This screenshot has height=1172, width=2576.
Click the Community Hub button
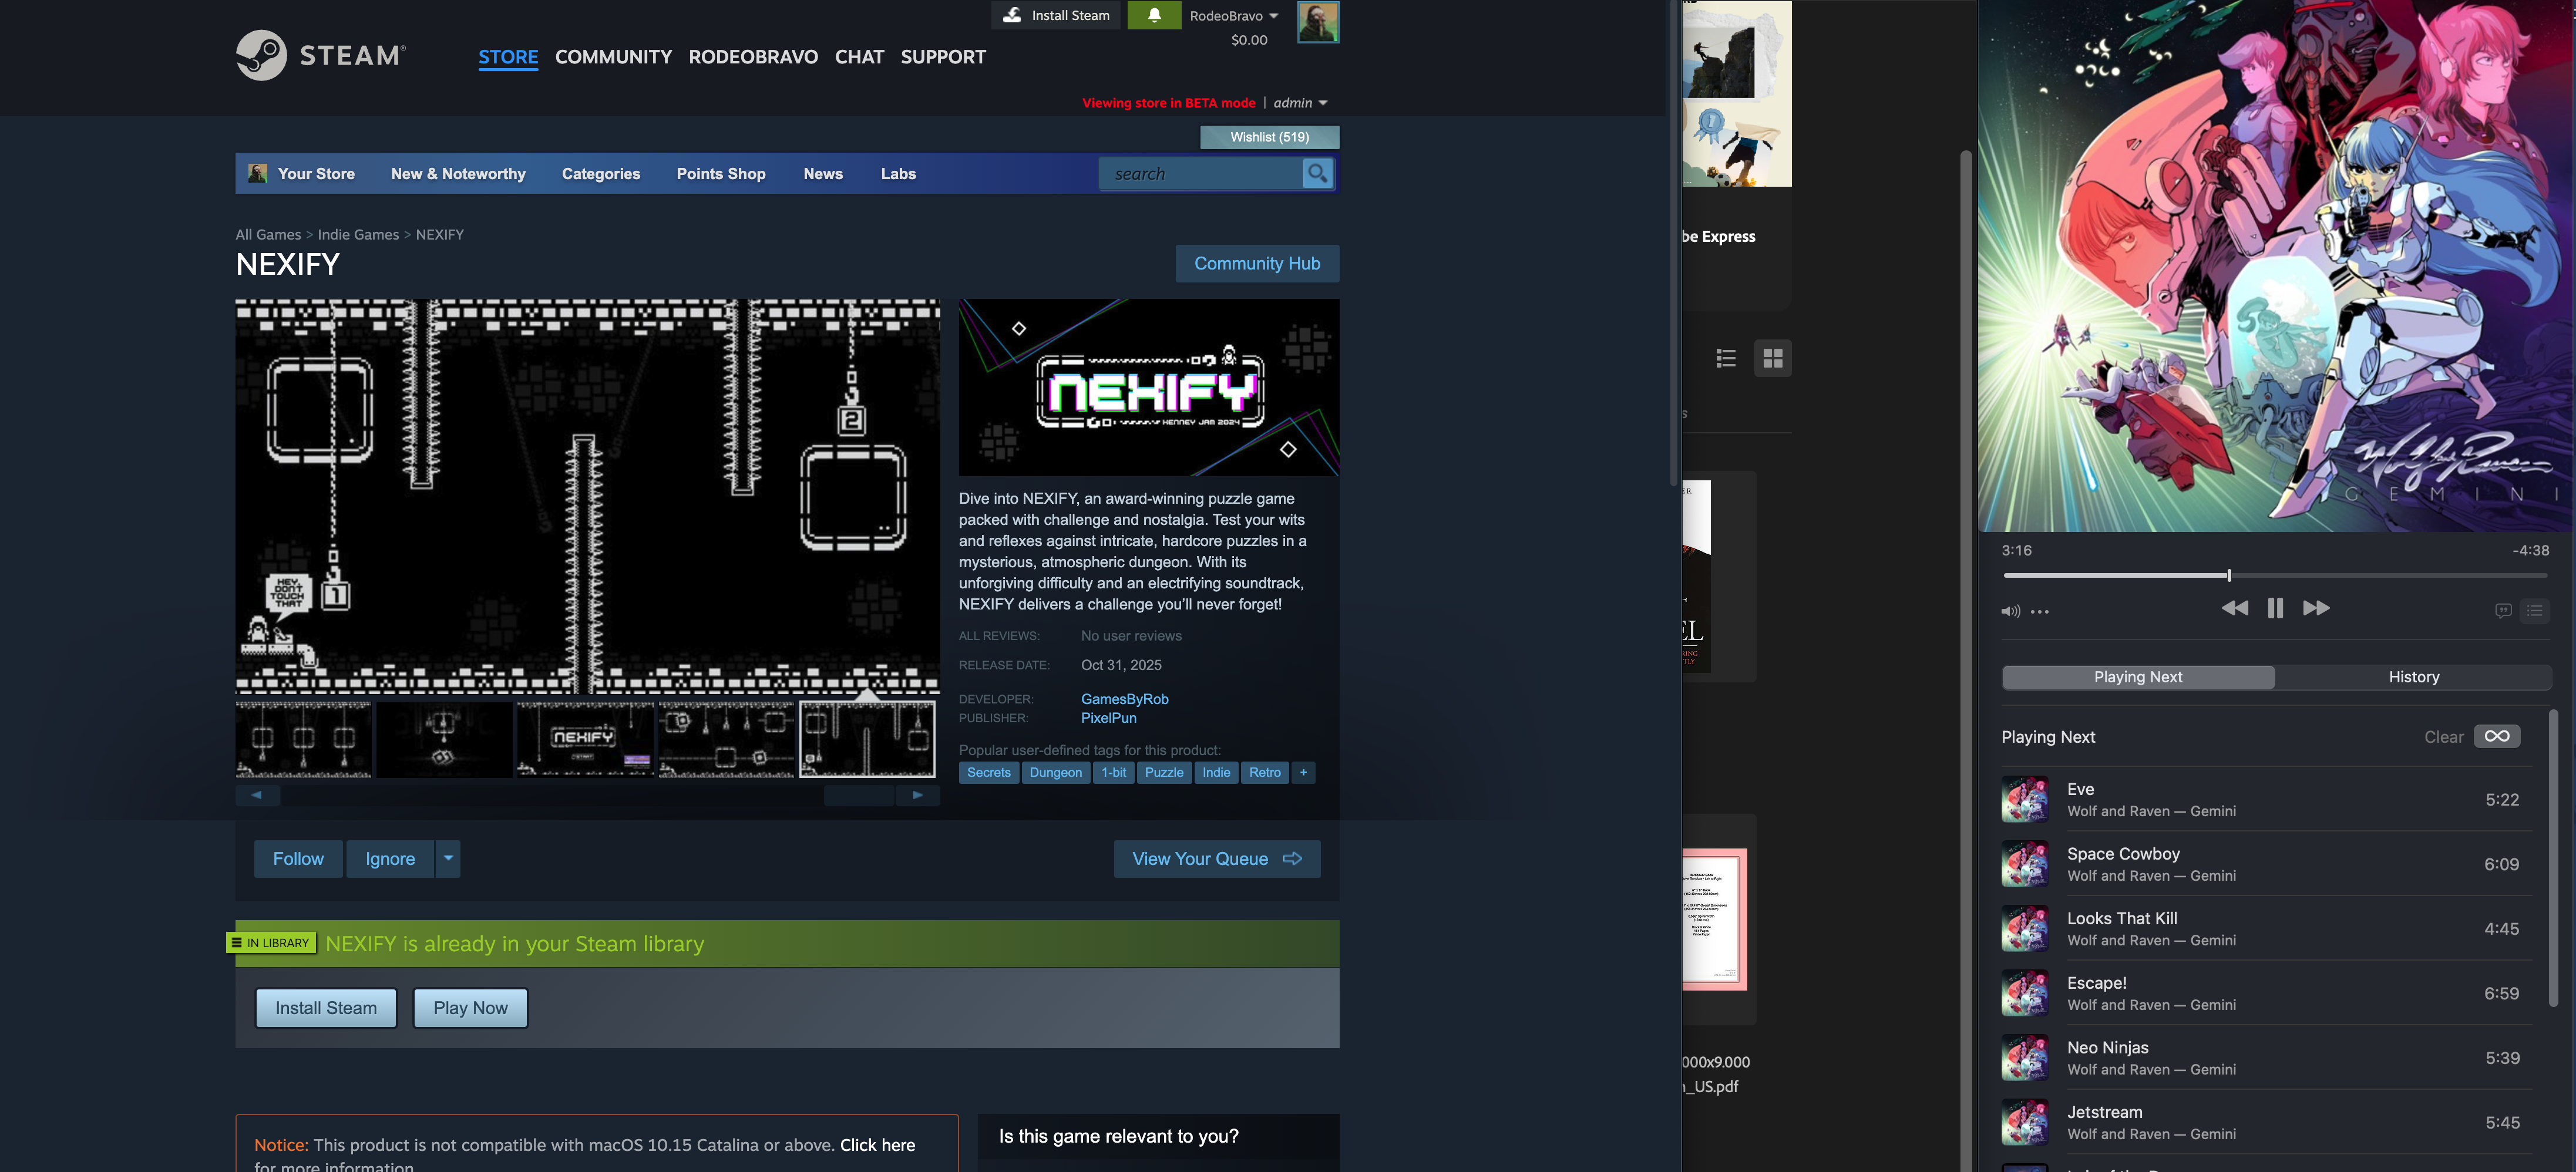tap(1257, 263)
